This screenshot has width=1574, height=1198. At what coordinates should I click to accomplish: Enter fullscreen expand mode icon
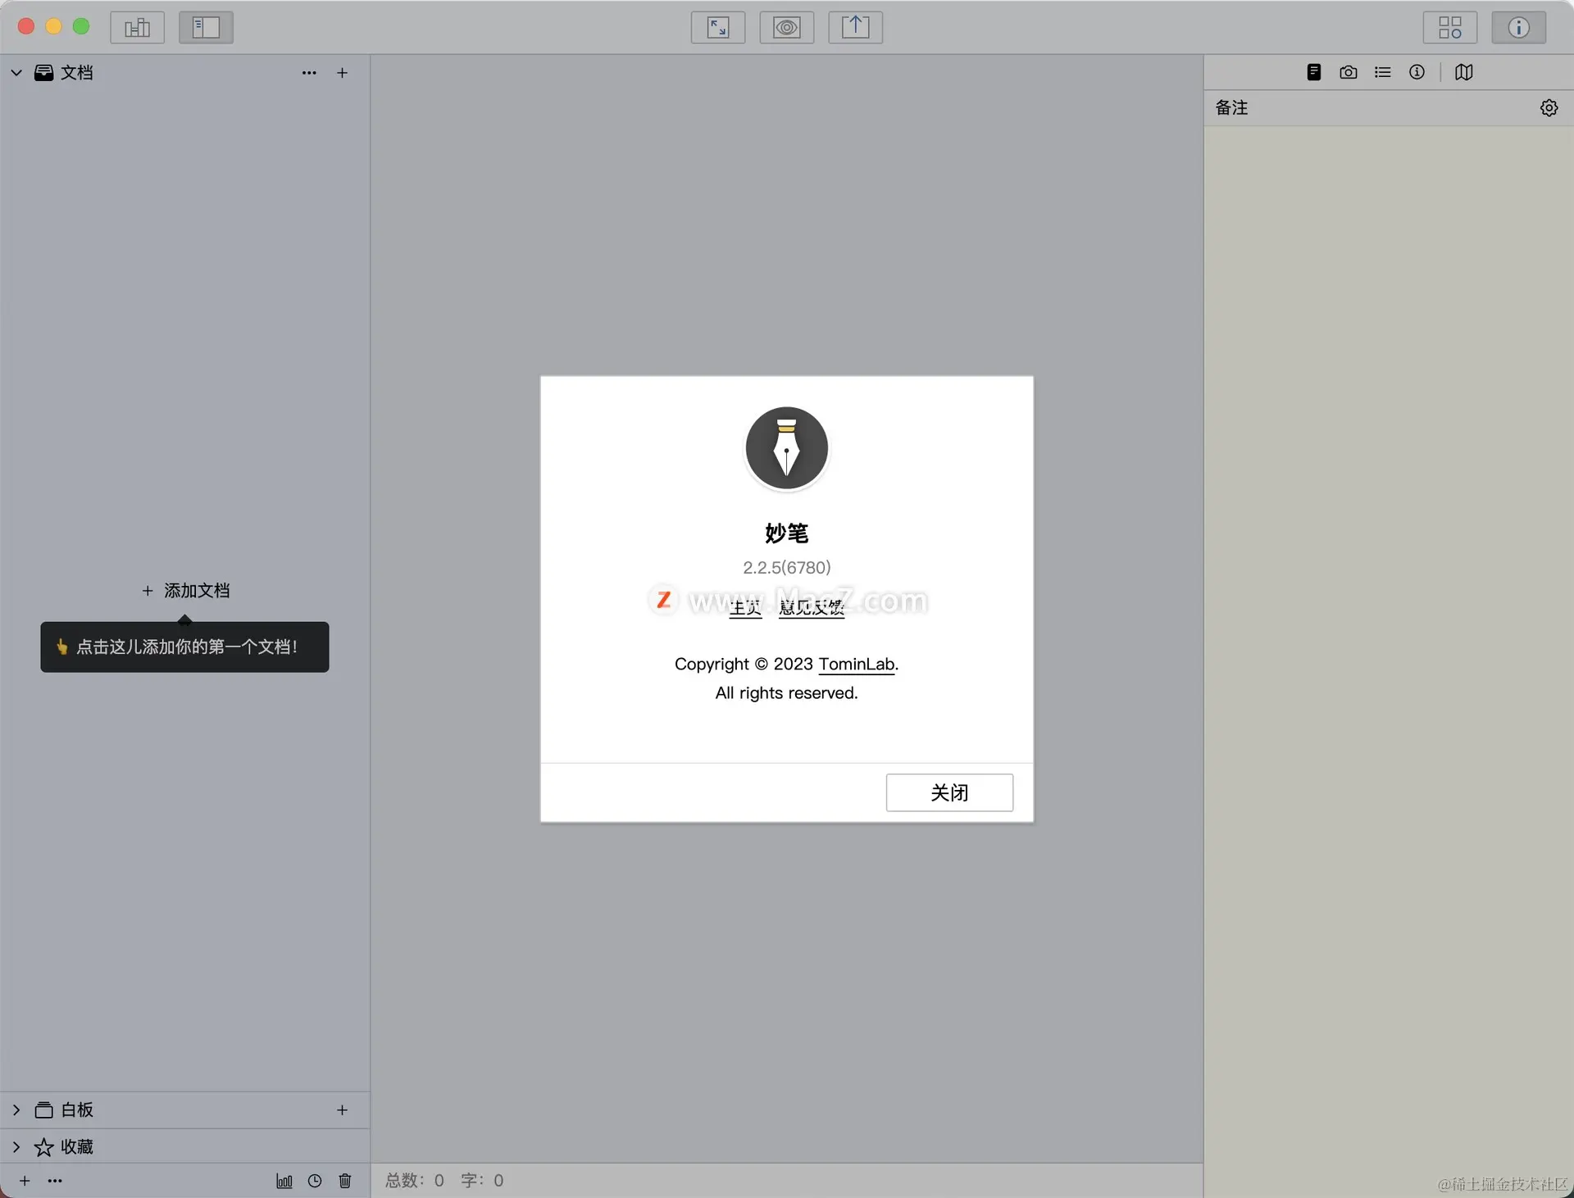click(x=717, y=28)
